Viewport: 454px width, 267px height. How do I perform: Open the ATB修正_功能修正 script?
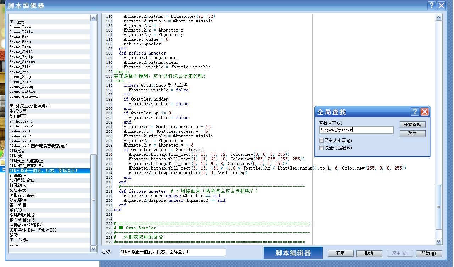pyautogui.click(x=49, y=161)
